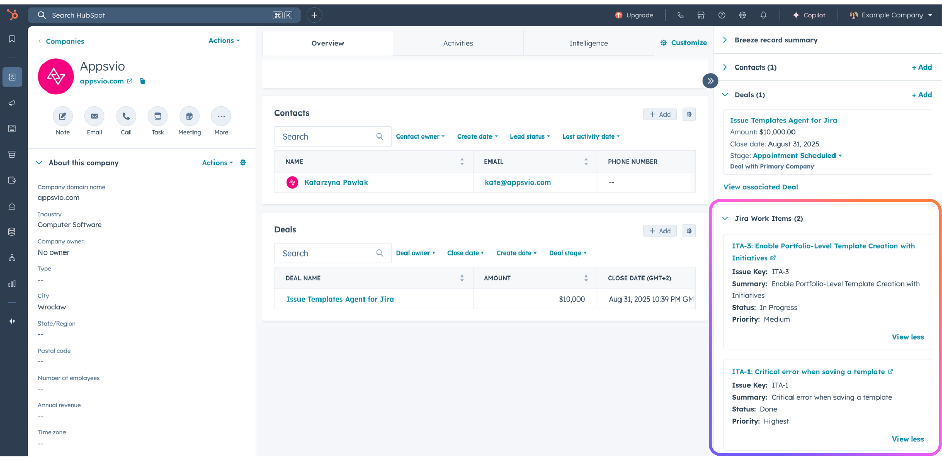Click View less on ITA-3 card

pos(908,337)
